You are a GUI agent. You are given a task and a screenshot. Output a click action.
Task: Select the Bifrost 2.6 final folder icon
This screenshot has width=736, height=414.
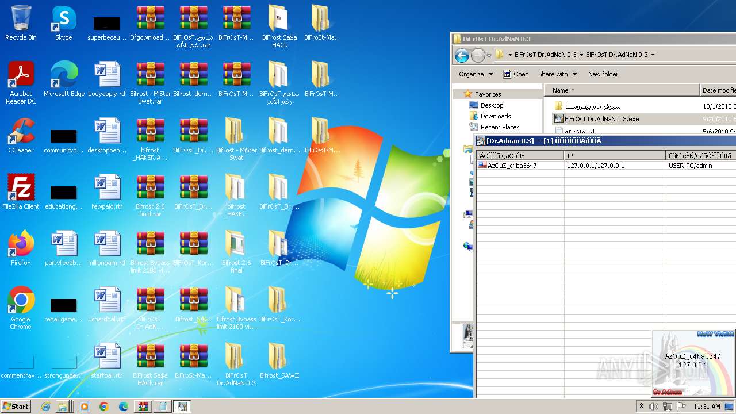[236, 251]
